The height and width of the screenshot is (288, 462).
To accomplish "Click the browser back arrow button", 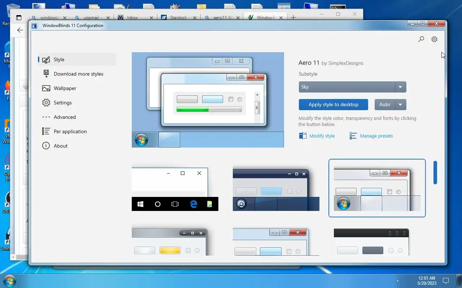I will [20, 30].
